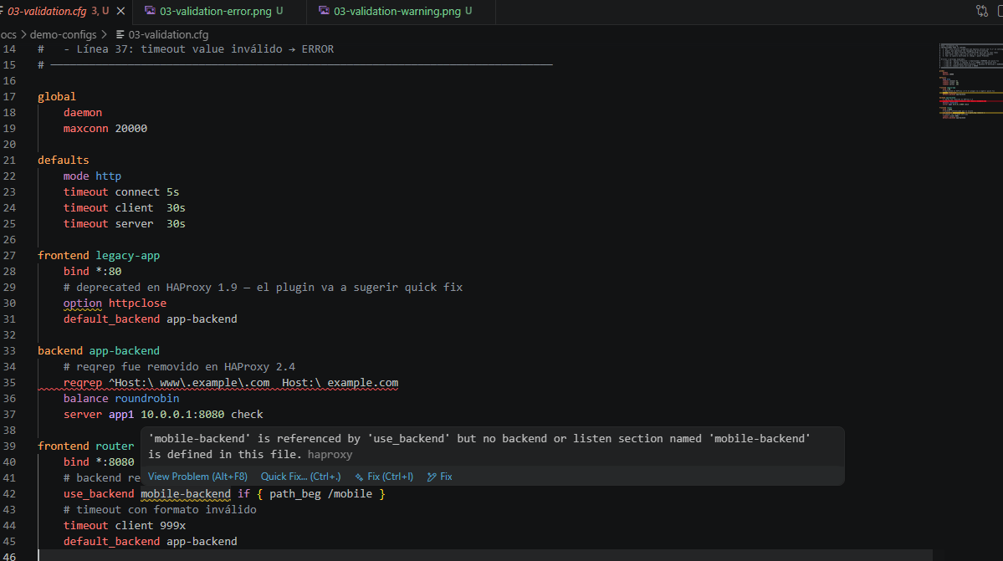The height and width of the screenshot is (561, 1003).
Task: Open Quick Fix from the hover popup
Action: [300, 476]
